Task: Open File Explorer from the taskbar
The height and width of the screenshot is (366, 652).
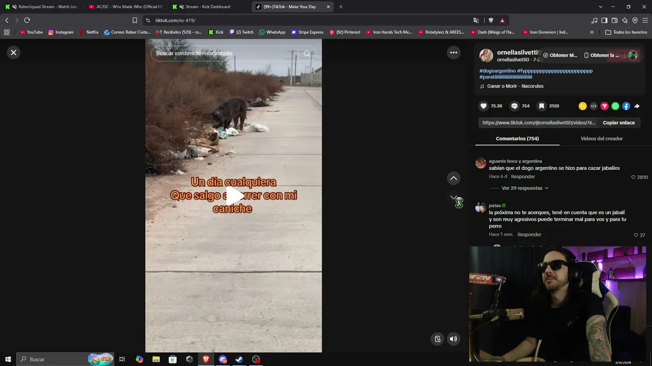Action: point(156,359)
